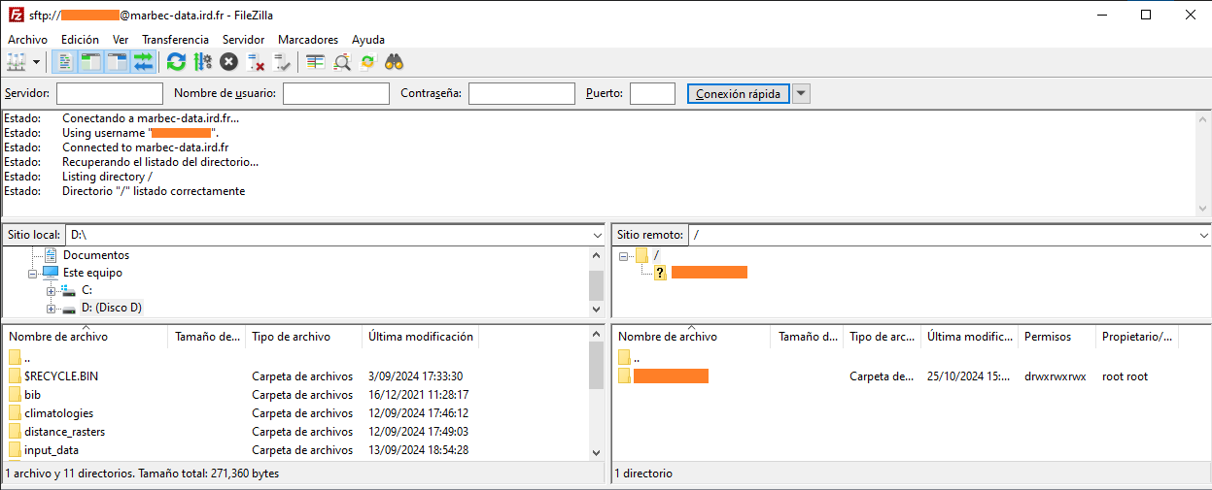
Task: Open the Quickconnect history dropdown arrow
Action: click(x=801, y=94)
